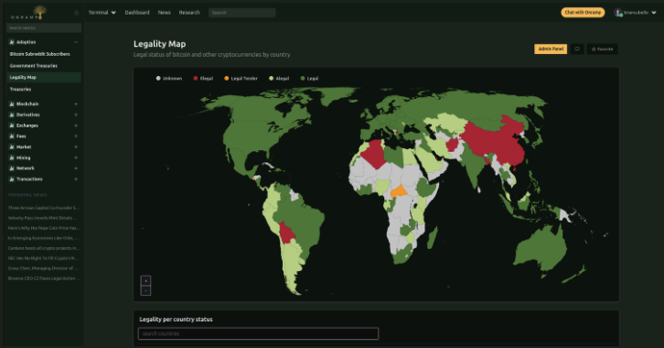Select China's red region on map
The image size is (664, 348).
493,142
